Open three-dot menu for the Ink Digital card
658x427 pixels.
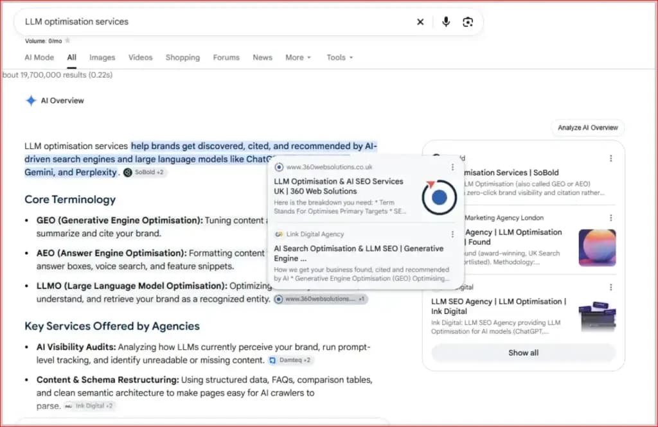(x=610, y=287)
